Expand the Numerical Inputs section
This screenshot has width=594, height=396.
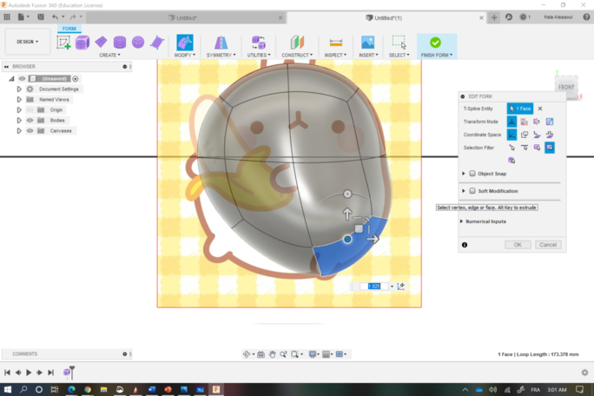point(461,221)
